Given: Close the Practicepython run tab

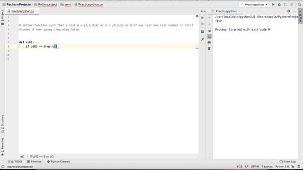Looking at the screenshot, I should 239,11.
